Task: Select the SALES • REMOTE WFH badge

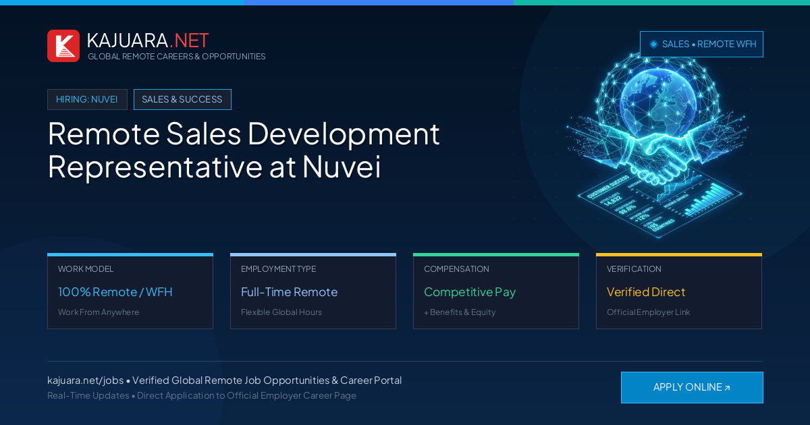Action: 701,44
